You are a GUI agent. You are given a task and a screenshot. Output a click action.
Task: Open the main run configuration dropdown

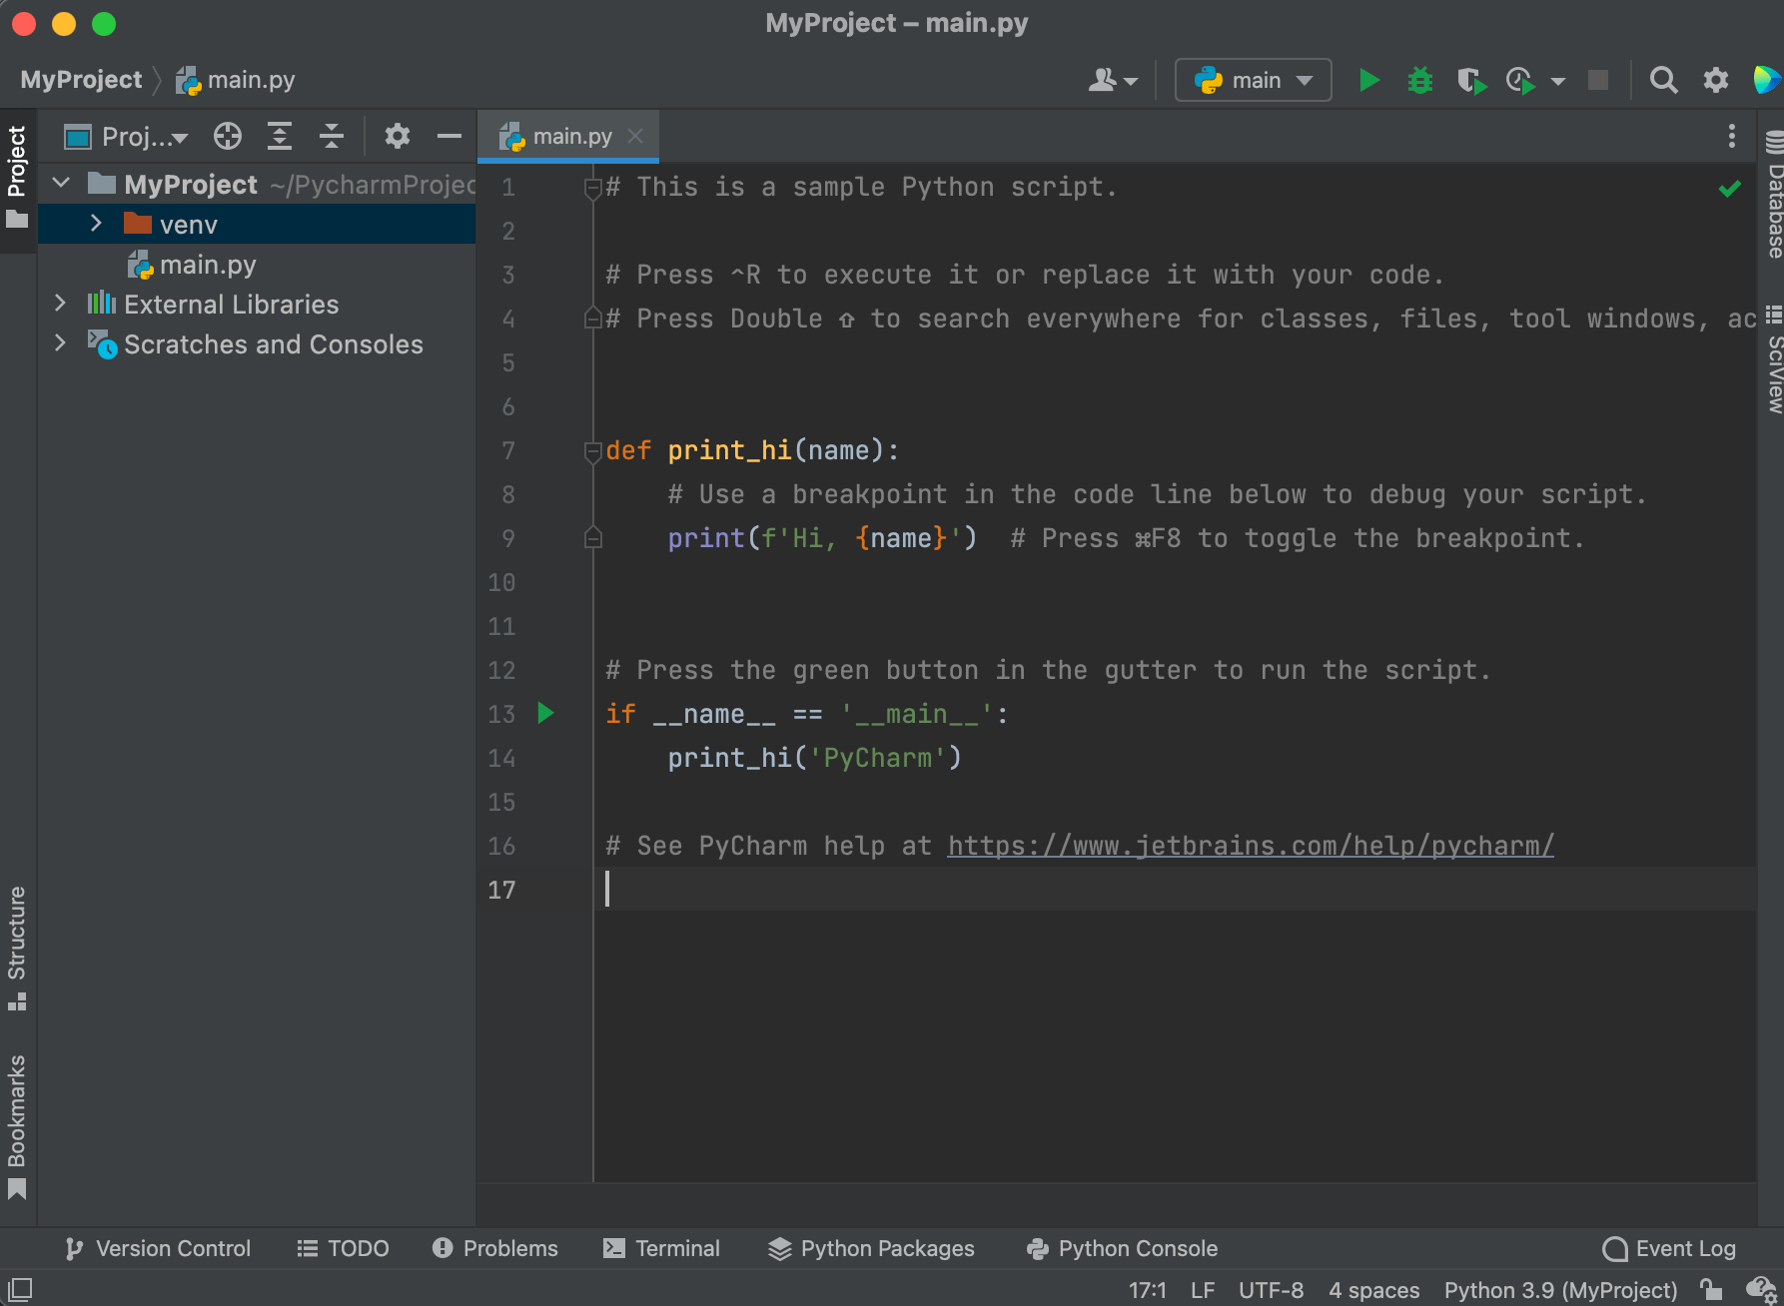pyautogui.click(x=1253, y=80)
